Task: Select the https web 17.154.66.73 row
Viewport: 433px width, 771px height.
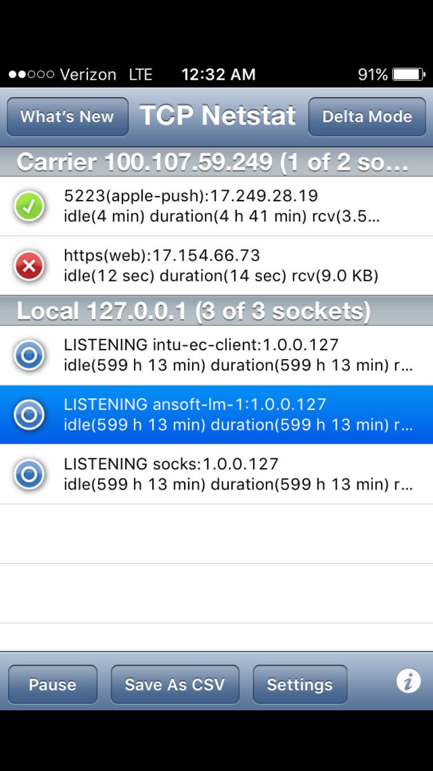Action: (216, 266)
